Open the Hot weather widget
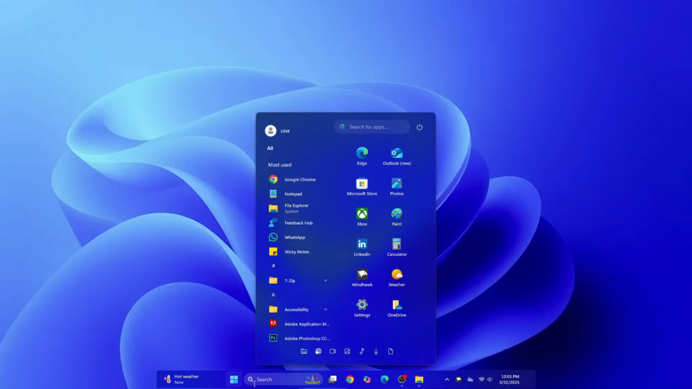692x389 pixels. click(179, 379)
